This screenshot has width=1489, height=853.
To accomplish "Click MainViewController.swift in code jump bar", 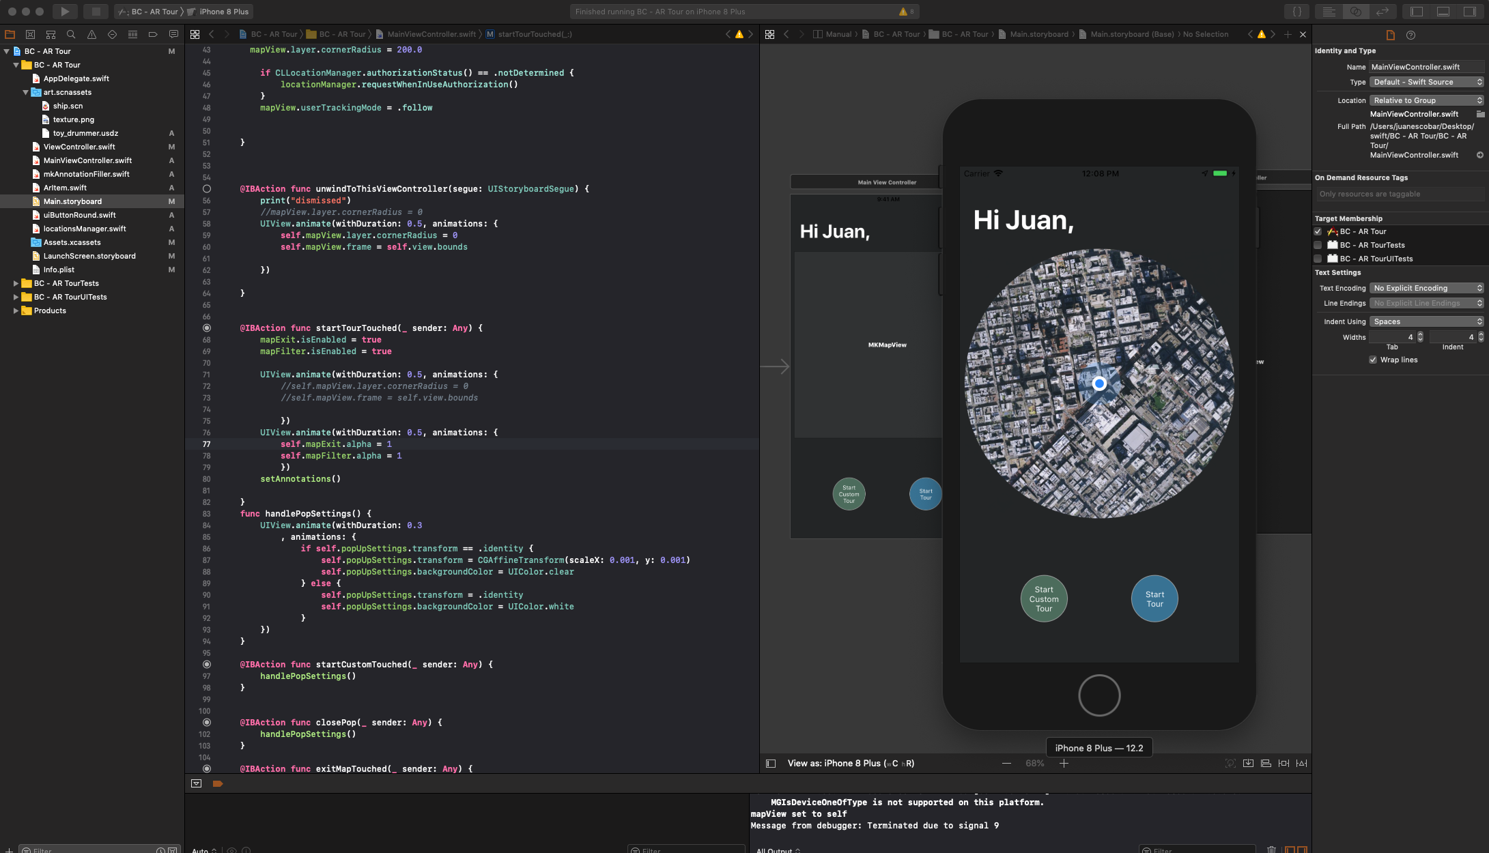I will click(x=426, y=34).
